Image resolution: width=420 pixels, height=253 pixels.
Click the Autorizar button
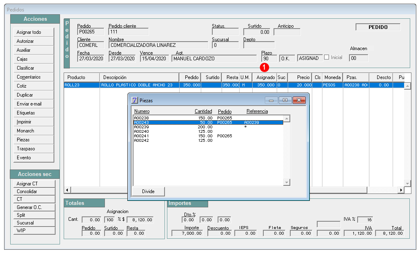click(x=34, y=41)
